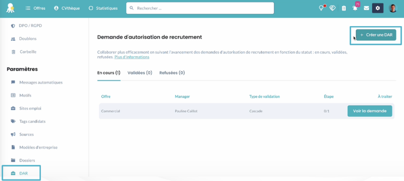Open the user profile avatar

393,8
